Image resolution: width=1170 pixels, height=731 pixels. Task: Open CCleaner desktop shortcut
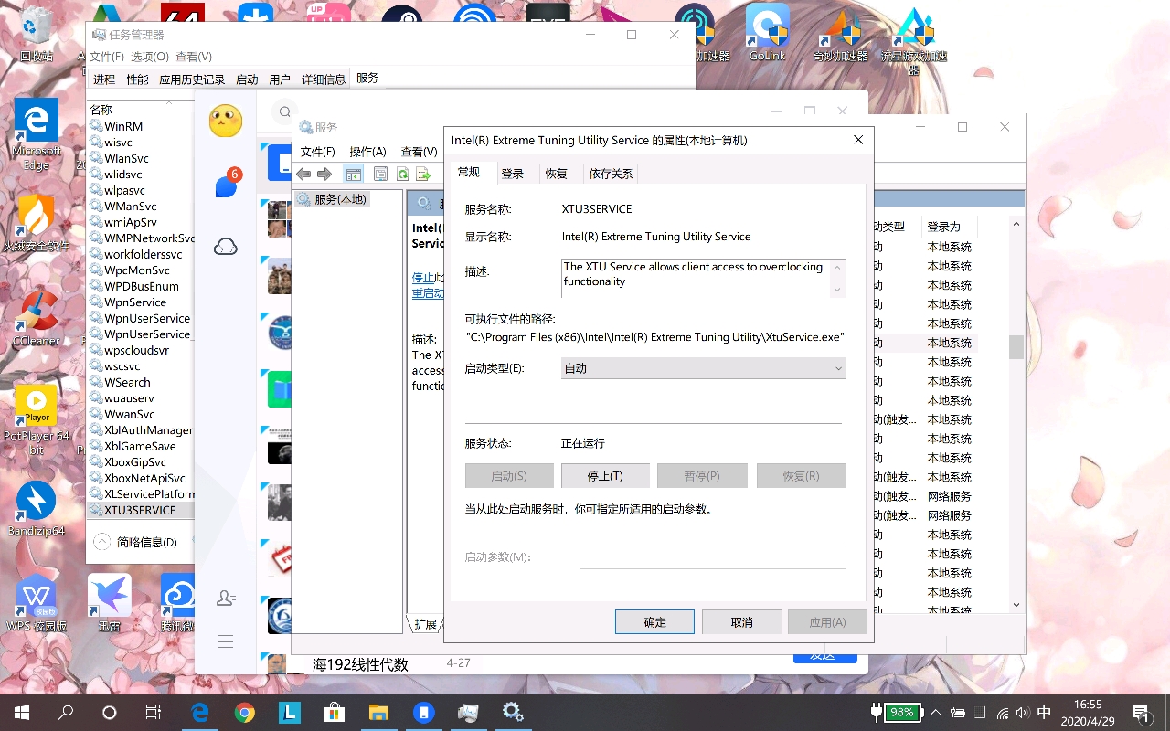(37, 319)
